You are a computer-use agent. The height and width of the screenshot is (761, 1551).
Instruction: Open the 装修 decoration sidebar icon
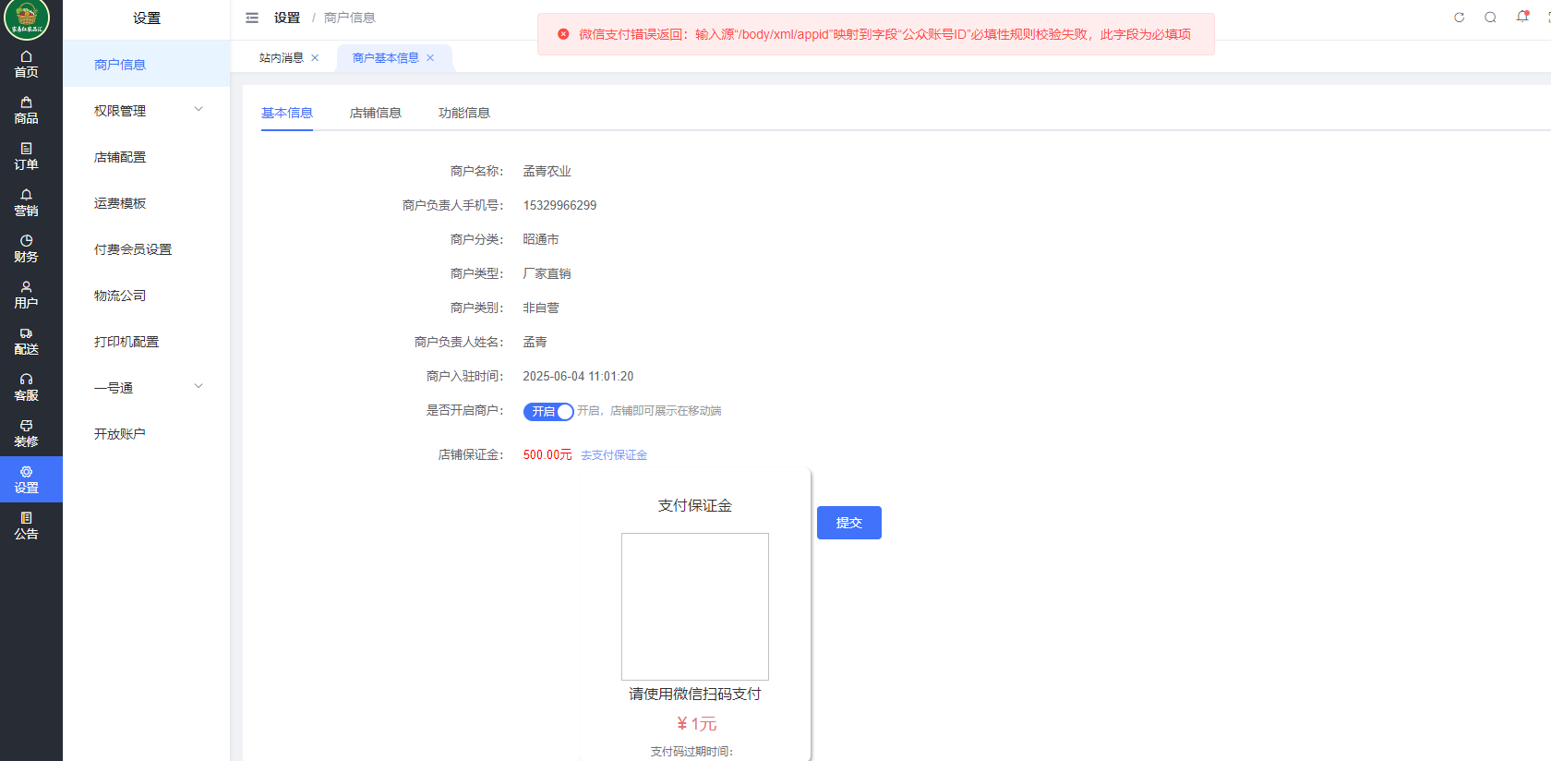pos(26,433)
